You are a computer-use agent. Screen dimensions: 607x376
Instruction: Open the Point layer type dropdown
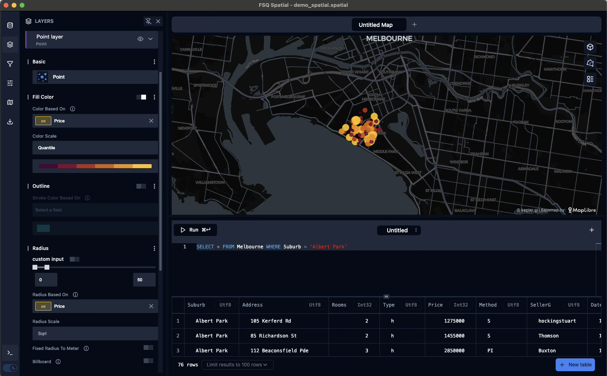[x=95, y=77]
